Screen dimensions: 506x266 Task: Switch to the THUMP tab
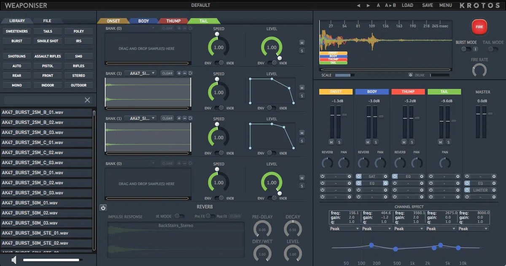pos(175,20)
